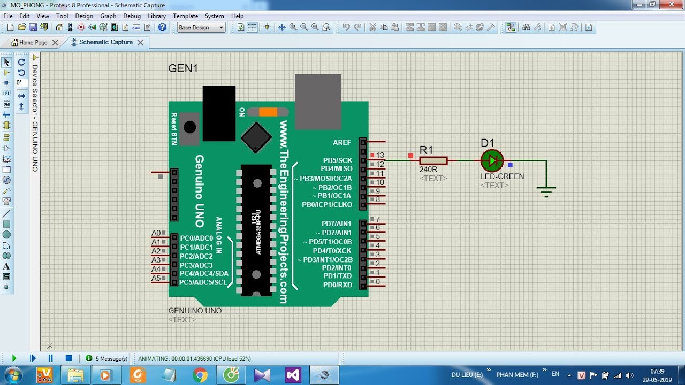Flip vertically with the Y-mirror arrow
Image resolution: width=685 pixels, height=385 pixels.
point(21,106)
